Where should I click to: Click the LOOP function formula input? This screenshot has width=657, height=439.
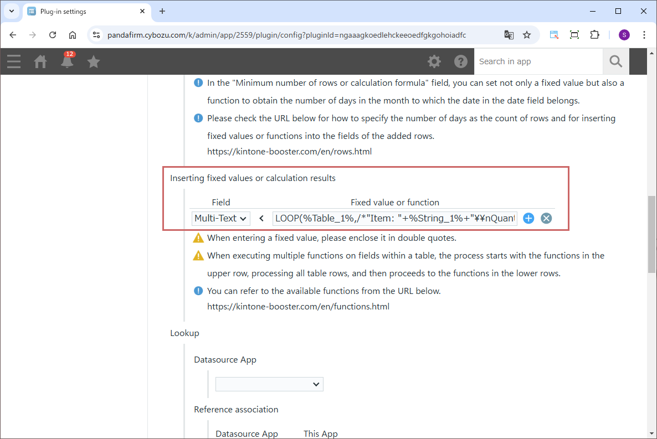pos(394,218)
